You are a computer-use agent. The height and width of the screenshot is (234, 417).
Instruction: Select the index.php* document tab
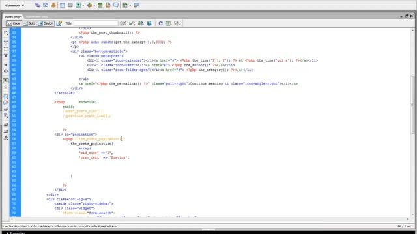coord(13,17)
